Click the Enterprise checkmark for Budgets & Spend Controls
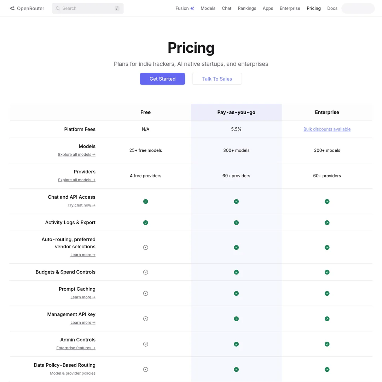This screenshot has height=382, width=382. click(x=327, y=272)
